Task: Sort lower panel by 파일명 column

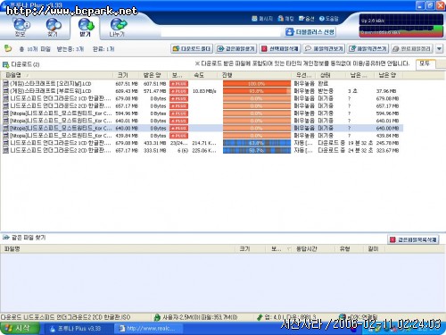Action: pos(119,249)
